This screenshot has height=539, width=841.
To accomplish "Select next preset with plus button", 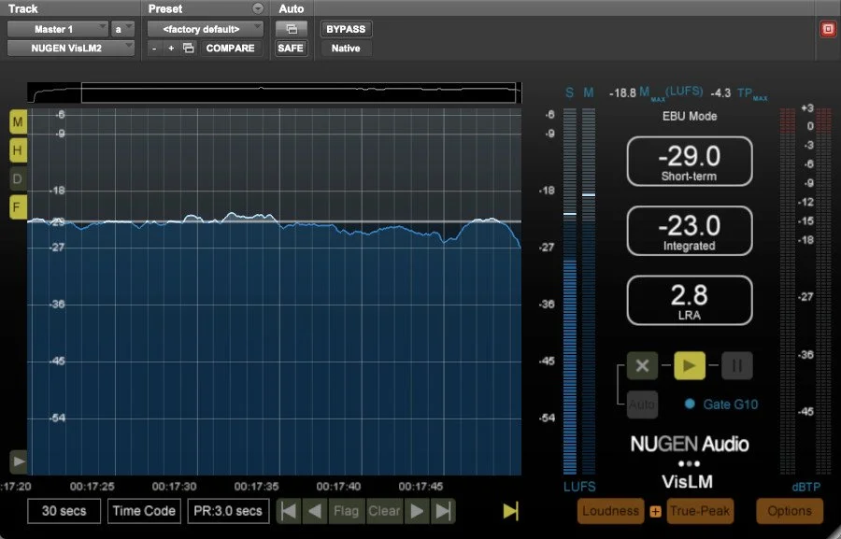I will pos(171,48).
